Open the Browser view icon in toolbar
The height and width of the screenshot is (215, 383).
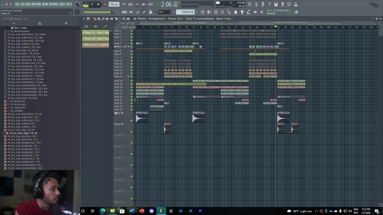[229, 12]
